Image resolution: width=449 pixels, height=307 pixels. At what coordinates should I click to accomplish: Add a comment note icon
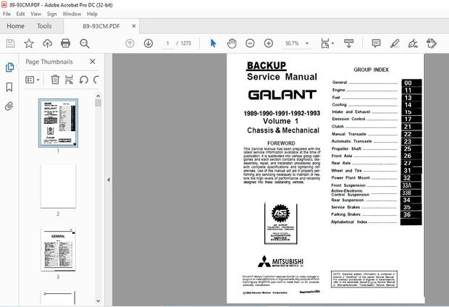[x=376, y=43]
